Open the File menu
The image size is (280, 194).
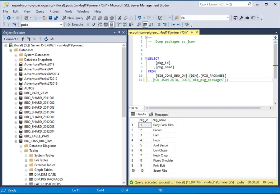coord(5,11)
